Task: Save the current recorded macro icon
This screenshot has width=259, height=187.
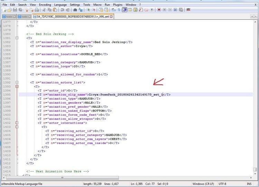Action: click(x=181, y=10)
